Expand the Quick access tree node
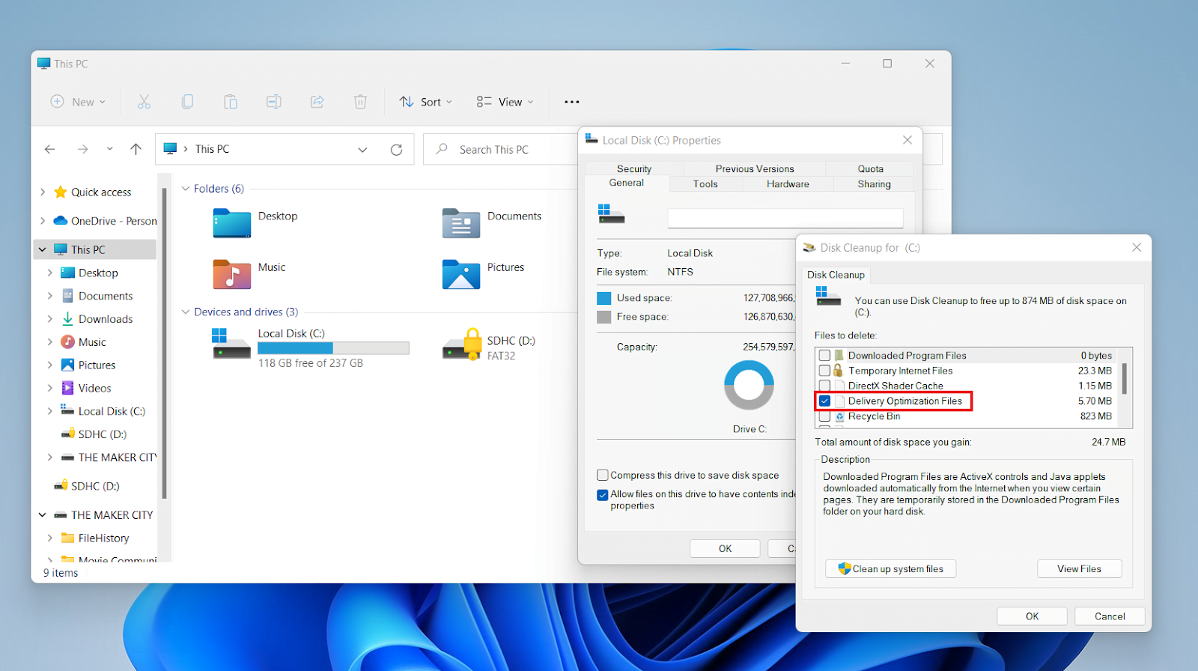 pyautogui.click(x=43, y=192)
